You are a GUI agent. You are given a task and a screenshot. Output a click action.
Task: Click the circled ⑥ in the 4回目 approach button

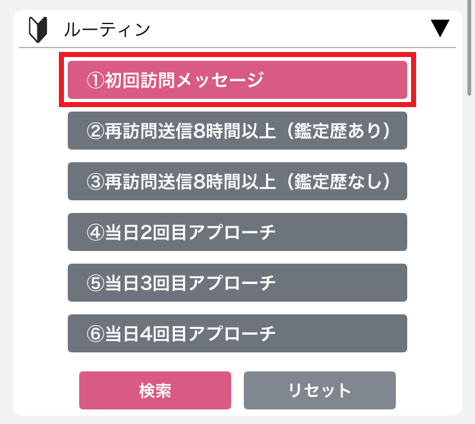(96, 334)
